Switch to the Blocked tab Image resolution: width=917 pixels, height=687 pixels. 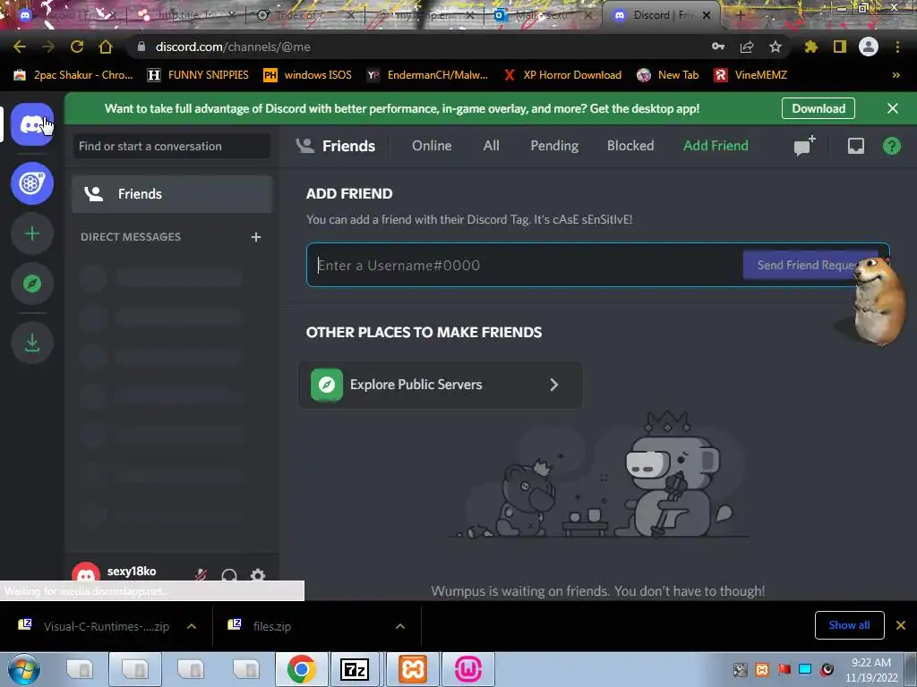click(630, 146)
